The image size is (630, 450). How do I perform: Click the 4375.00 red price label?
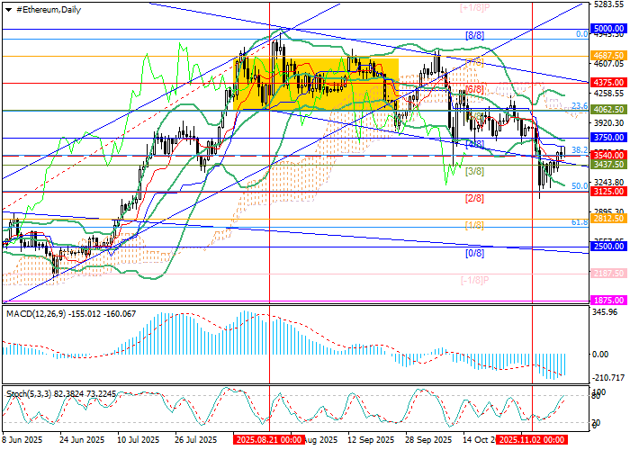point(609,82)
